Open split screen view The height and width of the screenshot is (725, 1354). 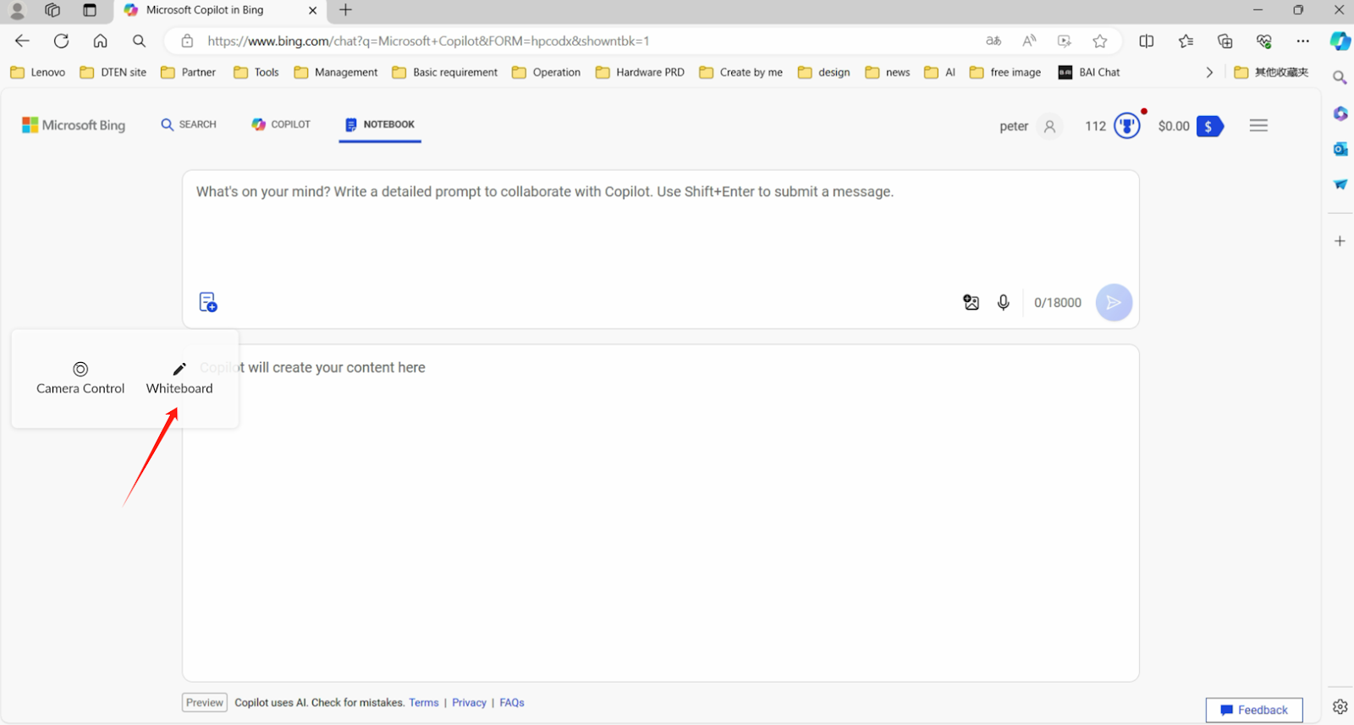[1147, 41]
